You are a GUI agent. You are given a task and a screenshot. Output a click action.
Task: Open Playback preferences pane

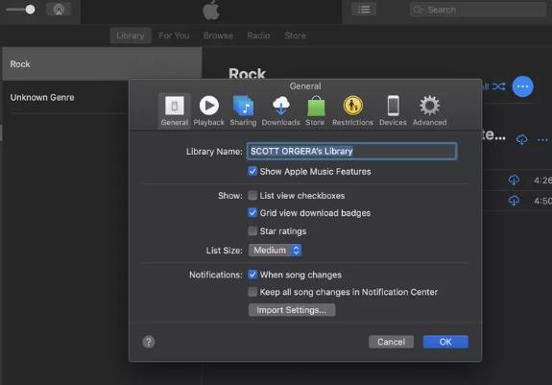pyautogui.click(x=208, y=110)
